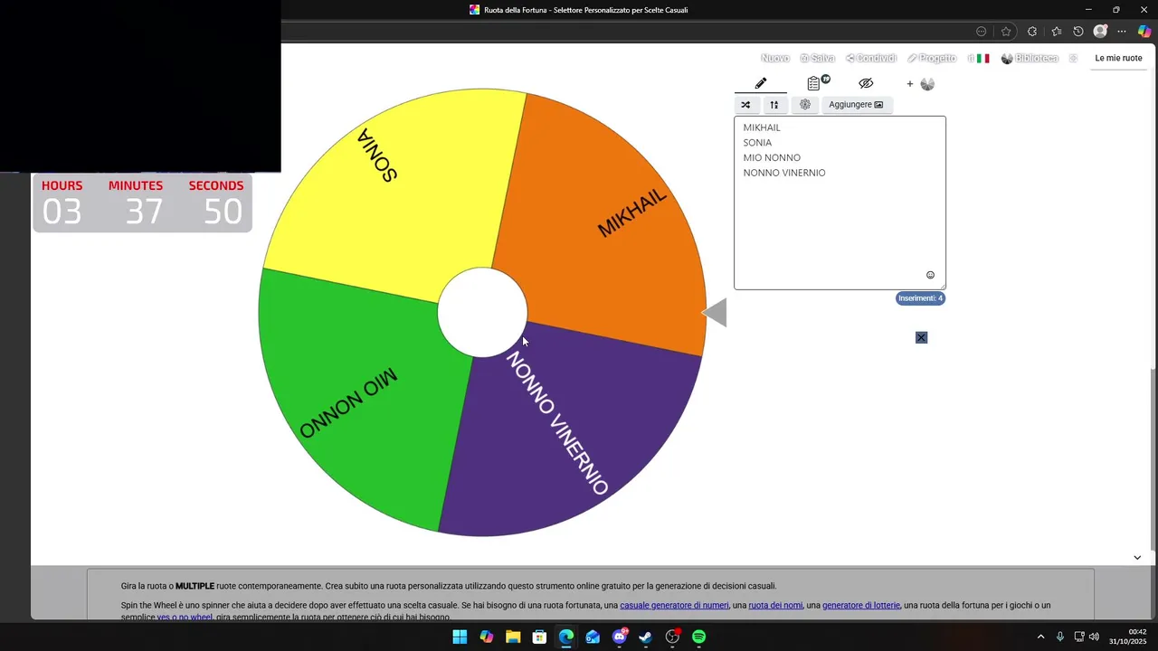1158x651 pixels.
Task: Click the Inserimenti: 4 counter badge
Action: [920, 298]
